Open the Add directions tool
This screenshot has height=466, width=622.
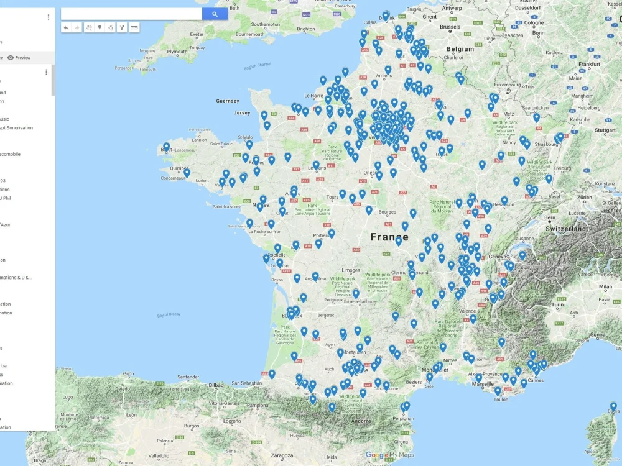(x=122, y=27)
